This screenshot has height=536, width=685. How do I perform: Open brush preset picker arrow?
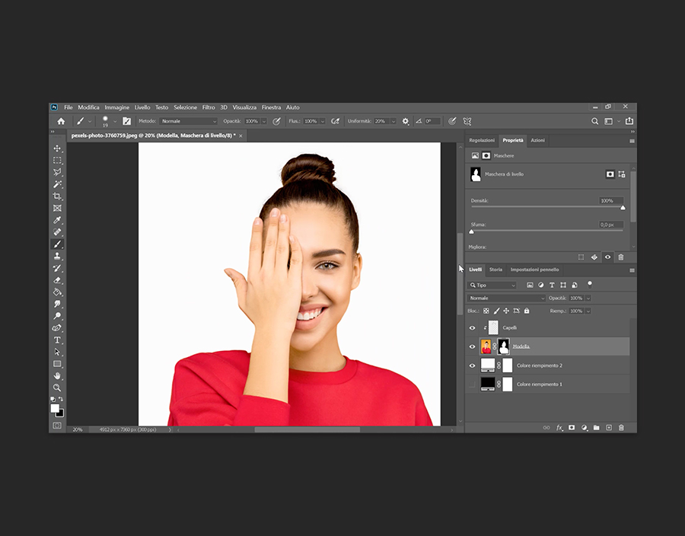click(115, 122)
